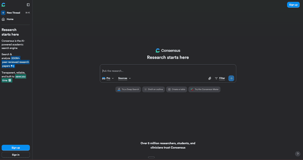Click the Consensus logo in the sidebar
Image resolution: width=303 pixels, height=160 pixels.
tap(3, 5)
